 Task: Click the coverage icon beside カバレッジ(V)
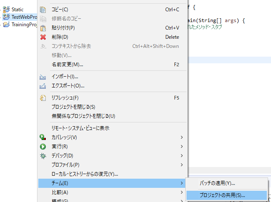43,137
